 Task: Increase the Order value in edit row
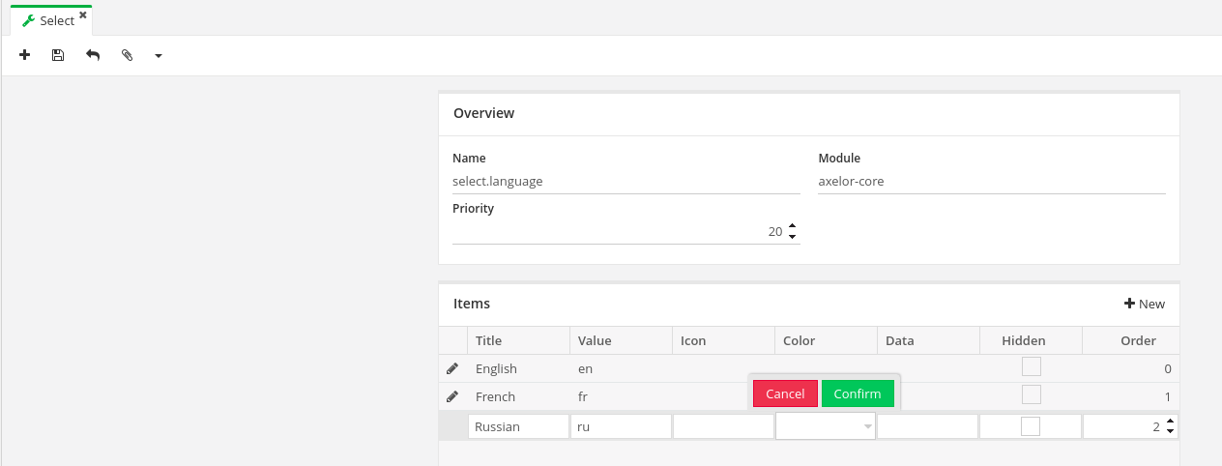pos(1171,422)
